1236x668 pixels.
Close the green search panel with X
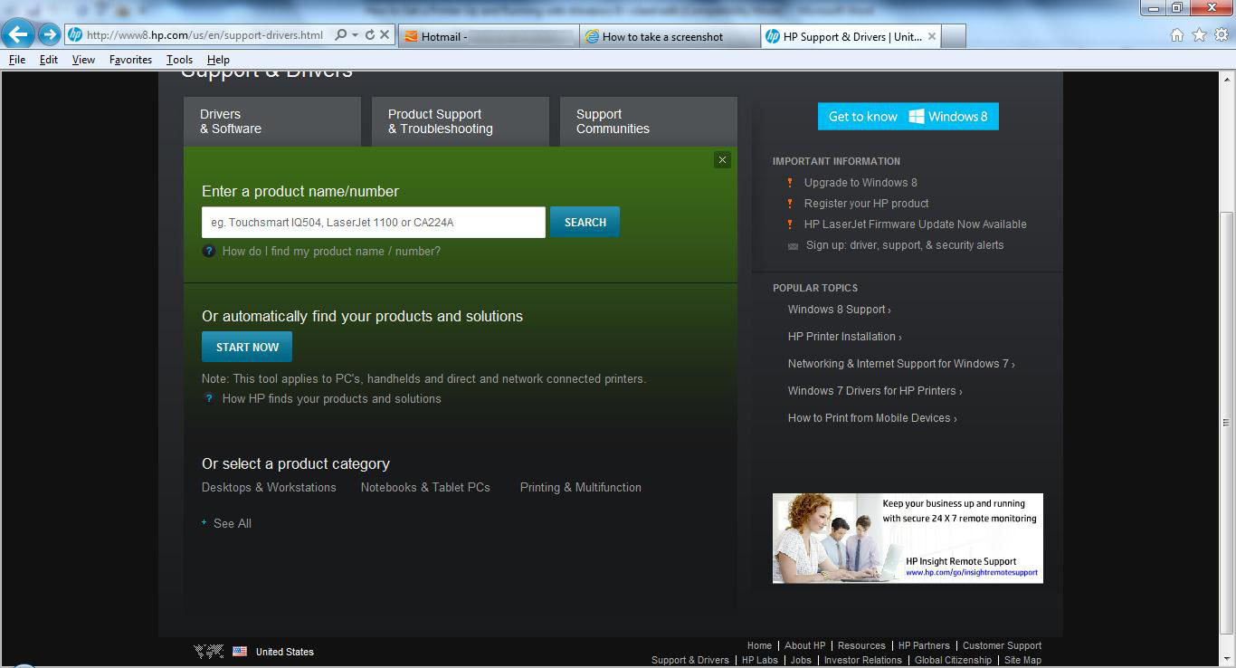coord(722,160)
